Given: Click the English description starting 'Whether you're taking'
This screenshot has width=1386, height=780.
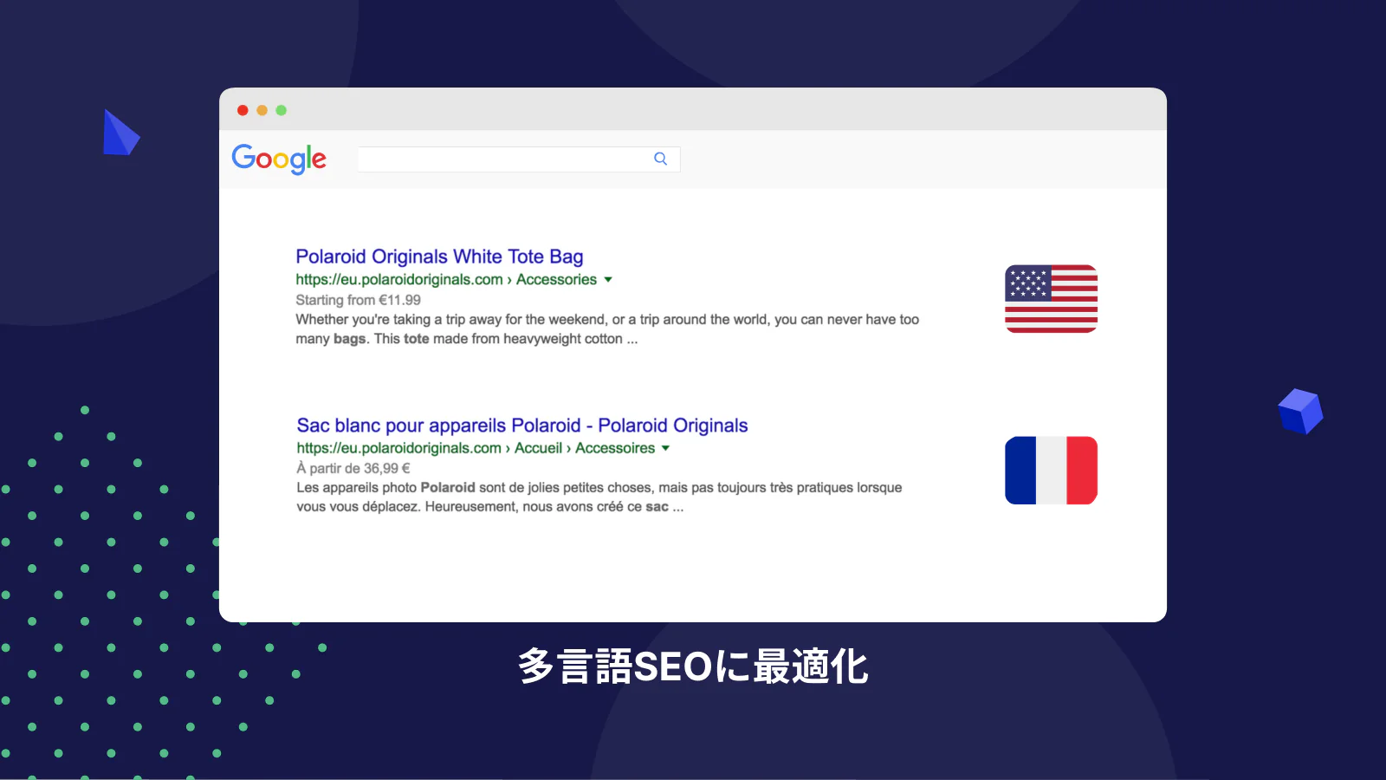Looking at the screenshot, I should 607,329.
